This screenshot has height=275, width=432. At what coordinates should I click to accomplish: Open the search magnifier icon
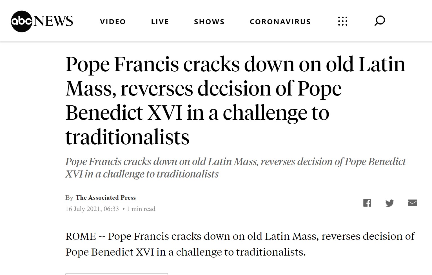click(x=380, y=21)
